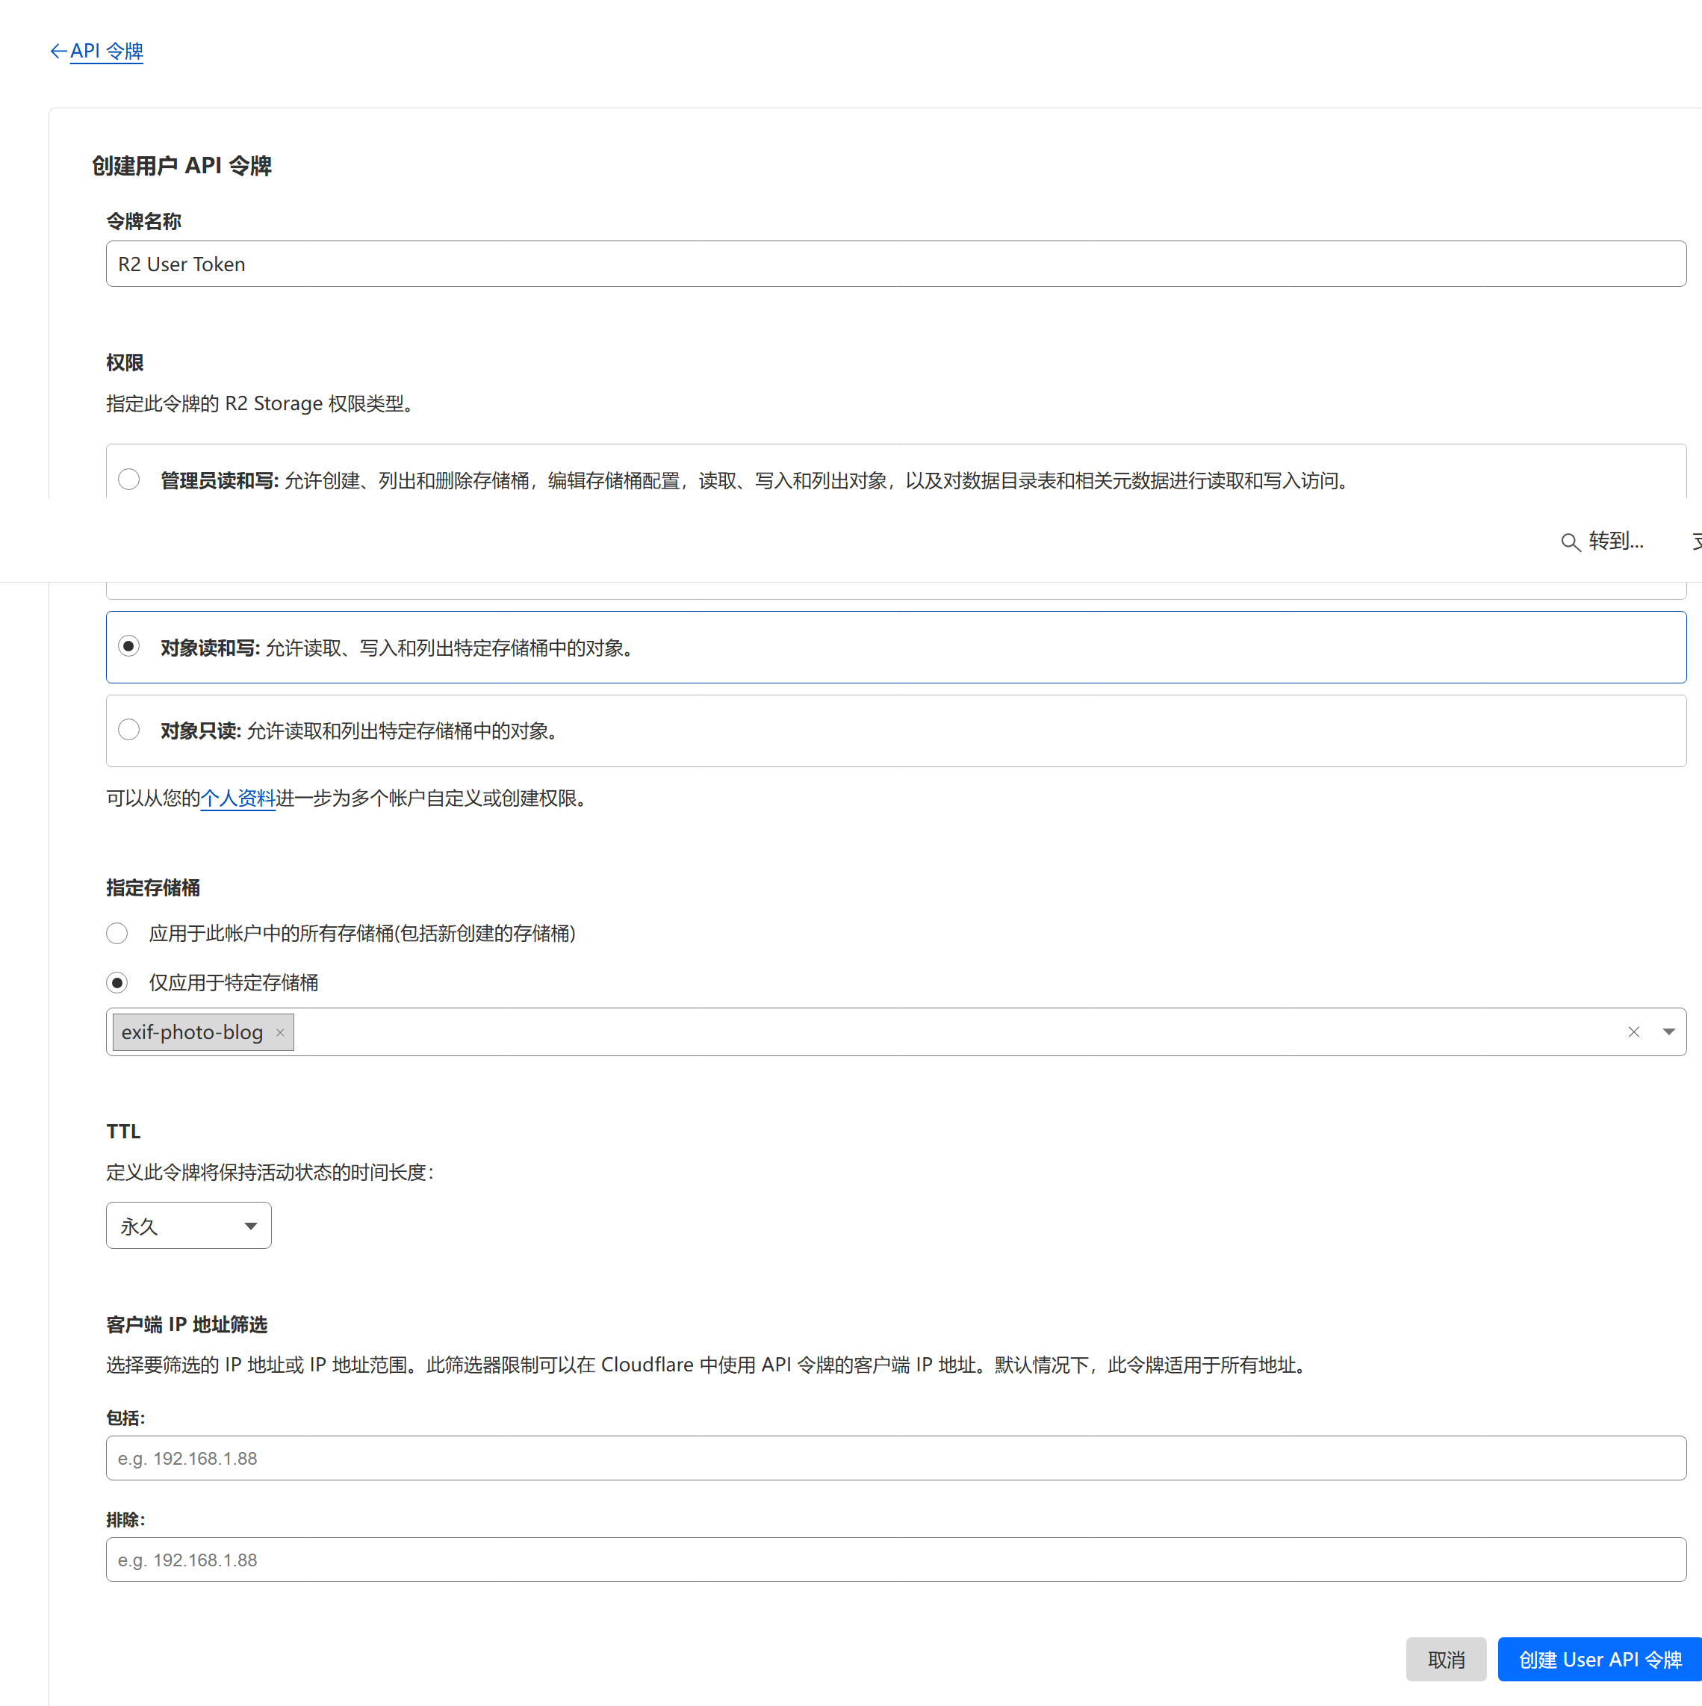Clear all selected buckets with the X icon
1702x1706 pixels.
pyautogui.click(x=1633, y=1032)
